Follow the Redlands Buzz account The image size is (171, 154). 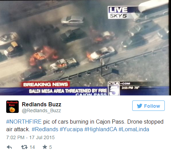148,106
